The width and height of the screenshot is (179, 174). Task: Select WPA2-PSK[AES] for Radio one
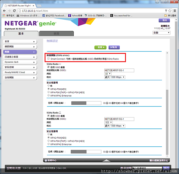49,89
